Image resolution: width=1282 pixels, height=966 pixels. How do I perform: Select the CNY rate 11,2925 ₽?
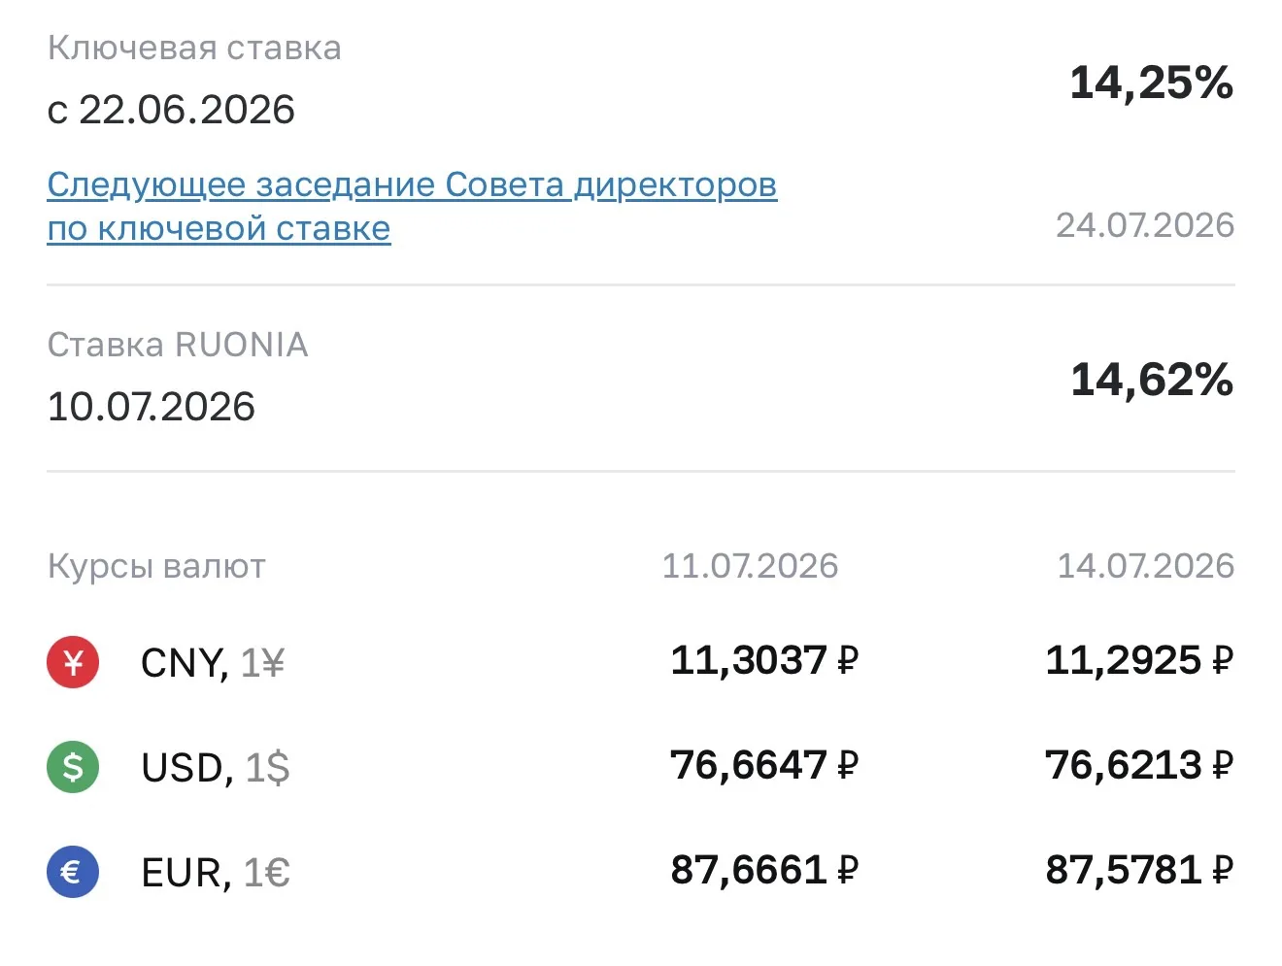click(x=1139, y=661)
